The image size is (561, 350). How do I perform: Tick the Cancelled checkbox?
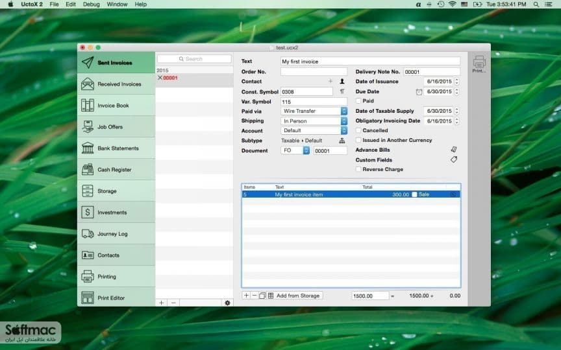[x=358, y=130]
